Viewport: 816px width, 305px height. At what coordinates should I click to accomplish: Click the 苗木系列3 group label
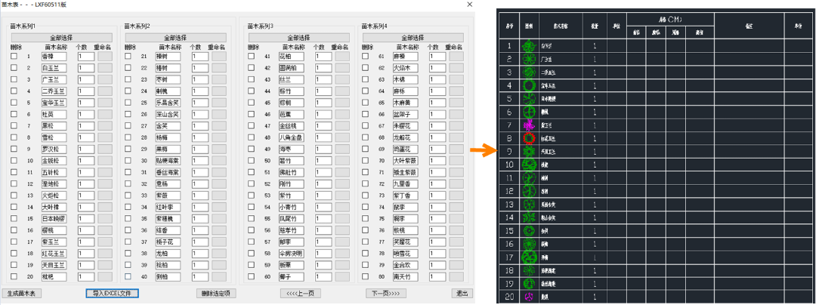click(260, 25)
